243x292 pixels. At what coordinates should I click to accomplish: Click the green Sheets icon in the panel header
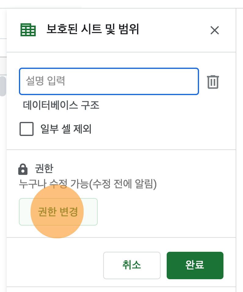tap(28, 30)
